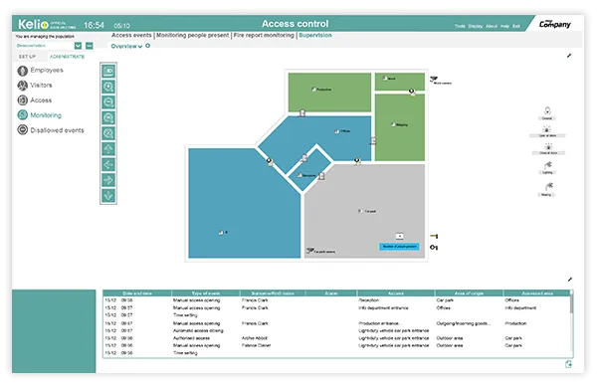The height and width of the screenshot is (388, 597).
Task: Select Monitoring in the sidebar
Action: (39, 115)
